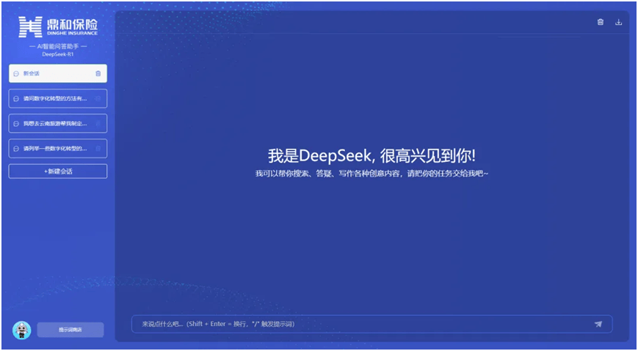Focus the 来说点什么吧 message input box
638x351 pixels.
click(x=372, y=324)
